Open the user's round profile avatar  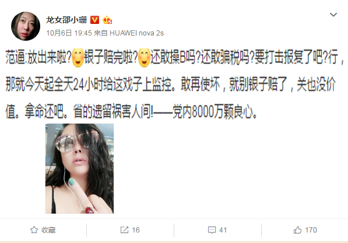[26, 26]
